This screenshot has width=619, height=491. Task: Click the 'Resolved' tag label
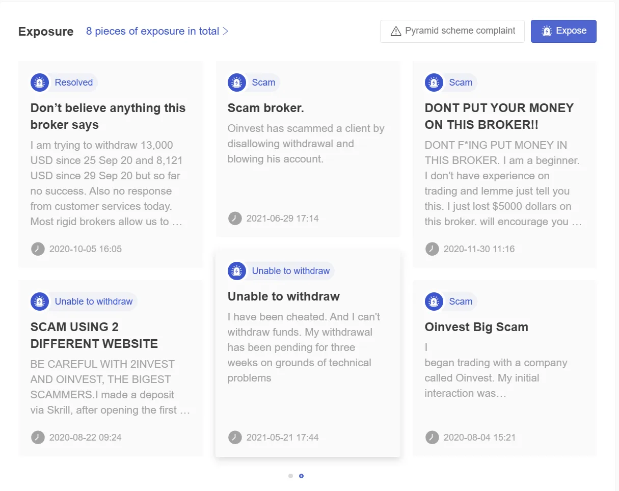point(74,83)
